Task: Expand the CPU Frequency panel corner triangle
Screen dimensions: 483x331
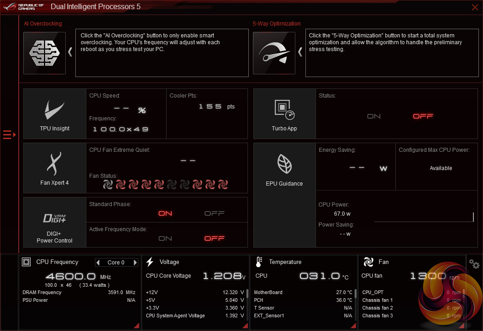Action: pos(136,325)
